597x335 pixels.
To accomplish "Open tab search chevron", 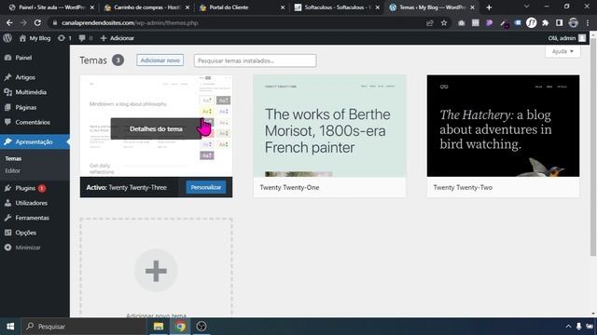I will [x=526, y=7].
